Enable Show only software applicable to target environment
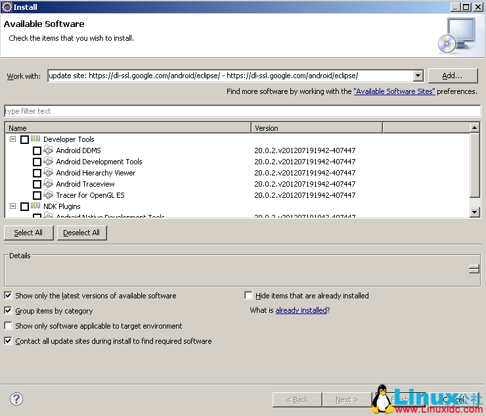 tap(9, 326)
